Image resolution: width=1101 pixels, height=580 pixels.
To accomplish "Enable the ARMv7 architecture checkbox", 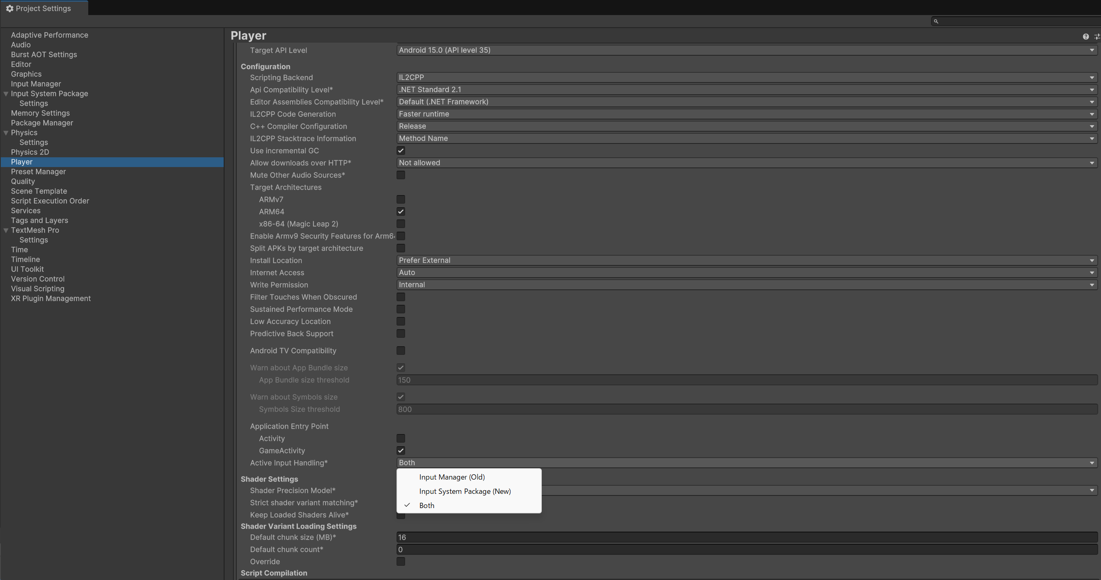I will (x=401, y=200).
